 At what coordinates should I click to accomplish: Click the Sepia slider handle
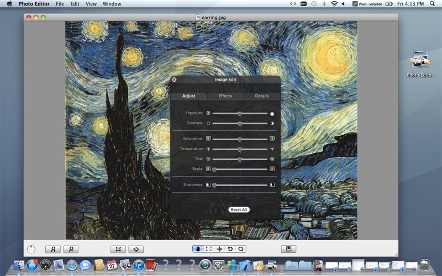coord(214,169)
